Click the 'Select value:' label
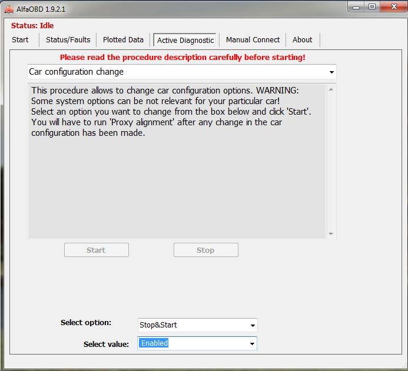The height and width of the screenshot is (371, 408). pyautogui.click(x=106, y=344)
